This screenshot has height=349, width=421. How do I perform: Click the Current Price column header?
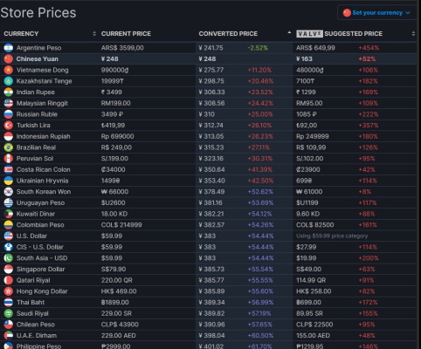[x=126, y=34]
